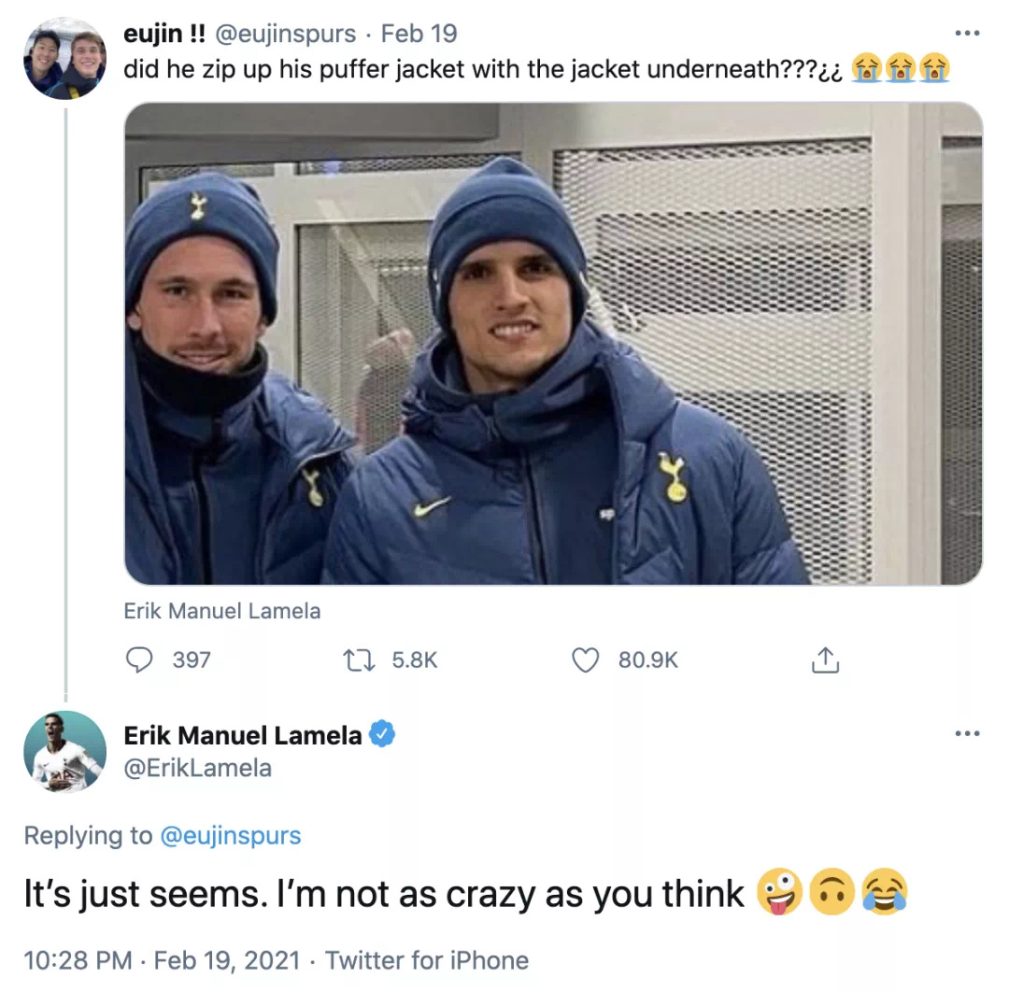View the 5.8K retweets count
The image size is (1009, 992).
click(415, 660)
